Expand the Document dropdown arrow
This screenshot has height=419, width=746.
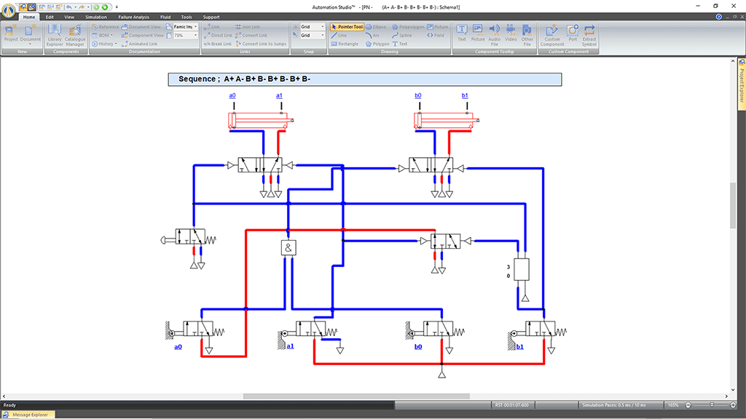coord(31,44)
